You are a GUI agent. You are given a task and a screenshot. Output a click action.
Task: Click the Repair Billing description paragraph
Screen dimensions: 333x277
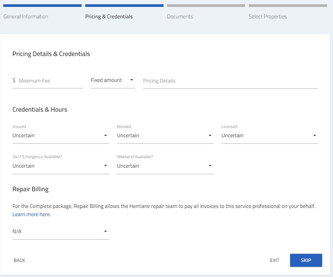click(x=164, y=206)
